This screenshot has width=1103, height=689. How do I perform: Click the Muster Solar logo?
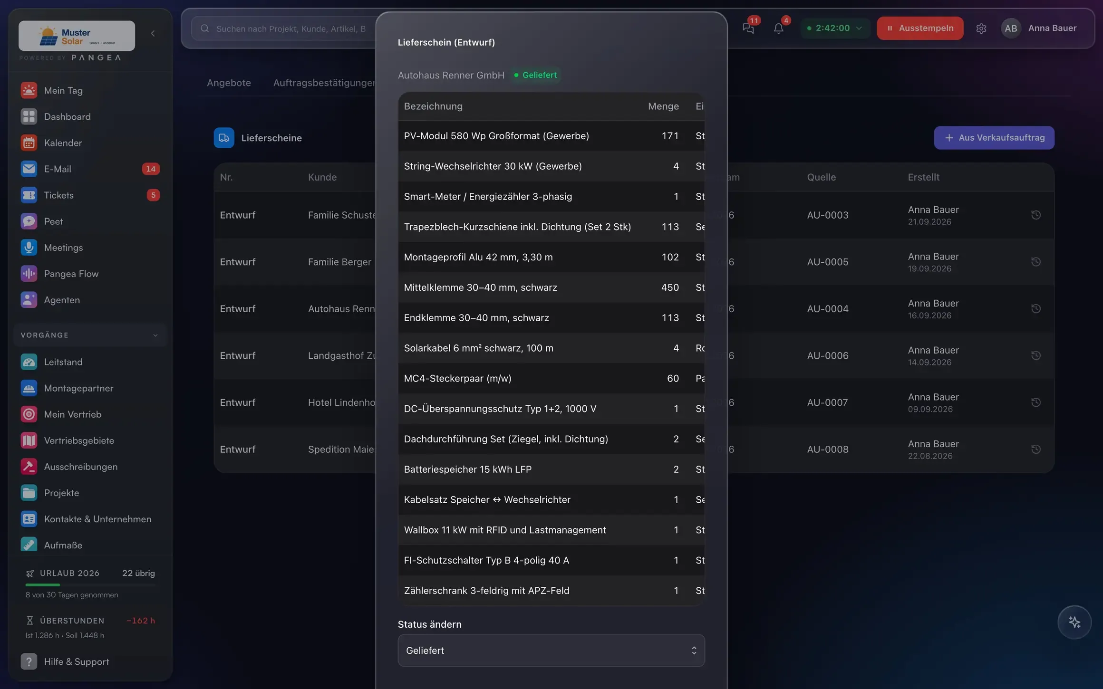point(77,36)
